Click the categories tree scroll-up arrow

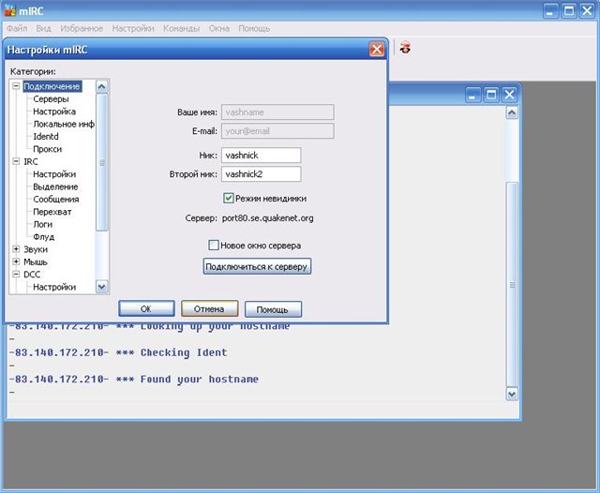pyautogui.click(x=101, y=87)
